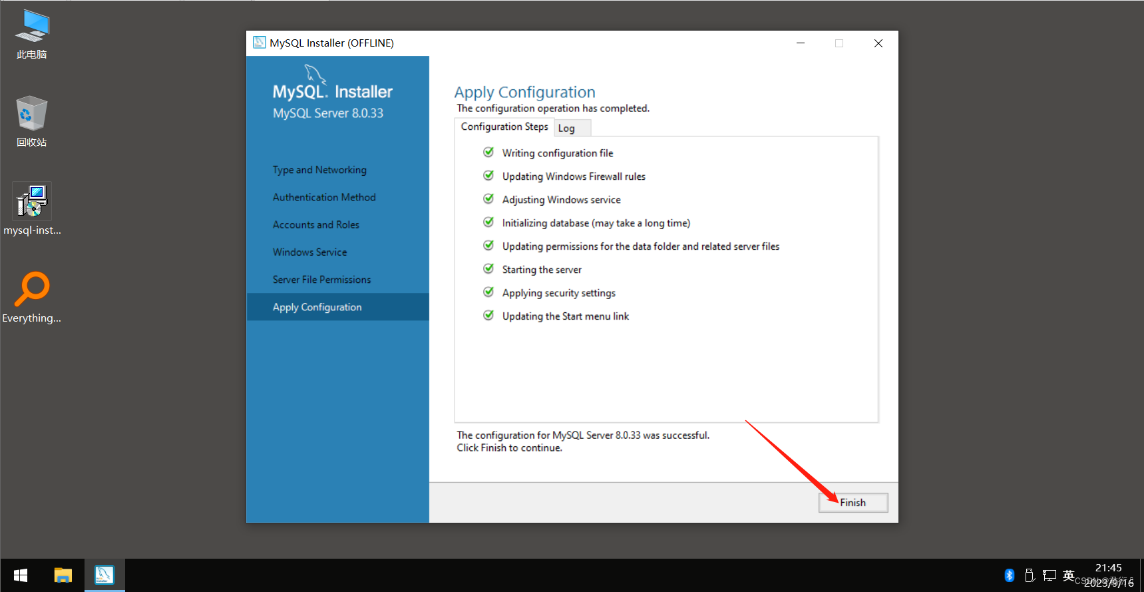1144x592 pixels.
Task: Click the check icon for Updating permissions step
Action: click(488, 246)
